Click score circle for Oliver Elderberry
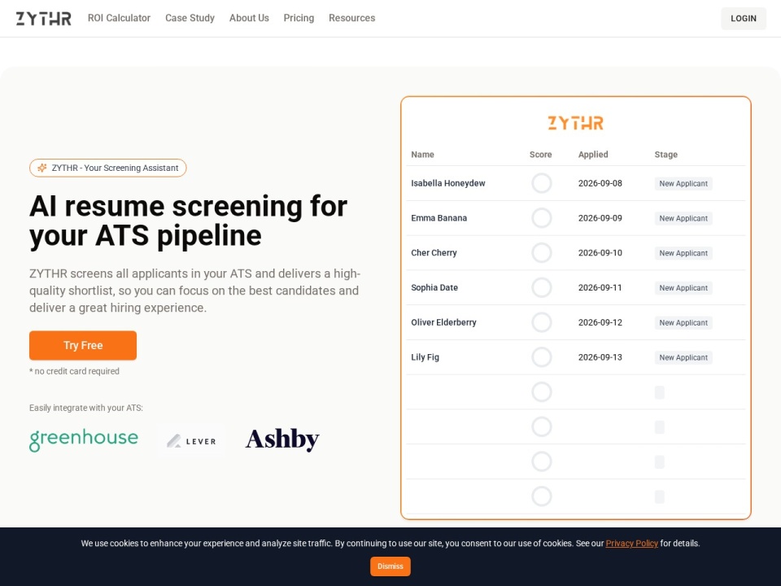Image resolution: width=781 pixels, height=586 pixels. (x=542, y=322)
